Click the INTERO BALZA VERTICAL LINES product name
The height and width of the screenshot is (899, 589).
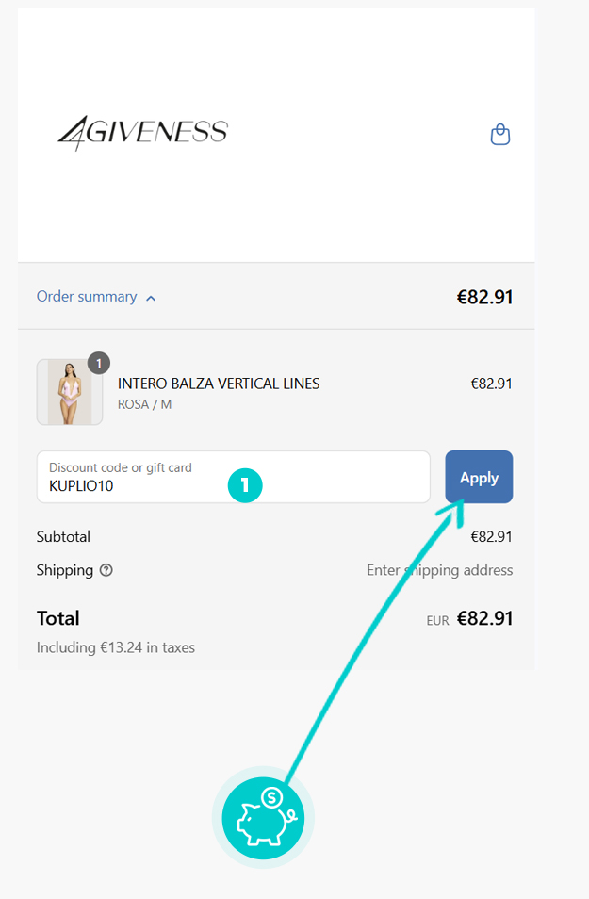click(219, 384)
